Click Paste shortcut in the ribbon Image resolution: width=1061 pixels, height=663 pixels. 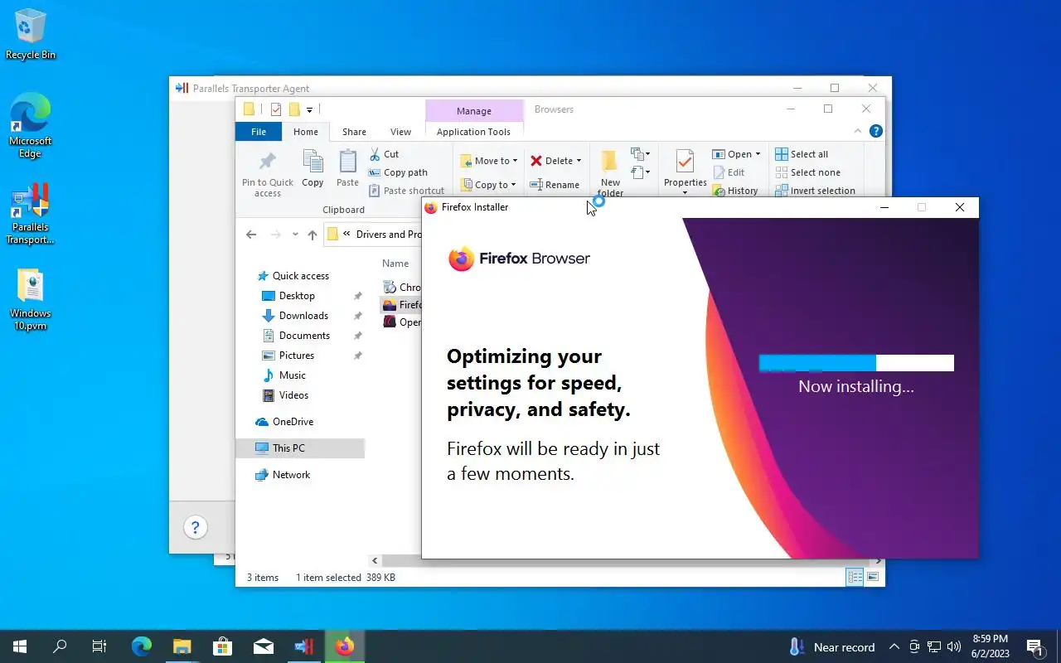406,191
